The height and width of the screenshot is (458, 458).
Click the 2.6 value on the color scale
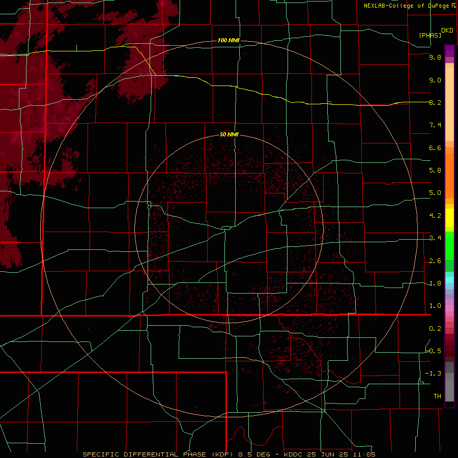click(x=435, y=261)
